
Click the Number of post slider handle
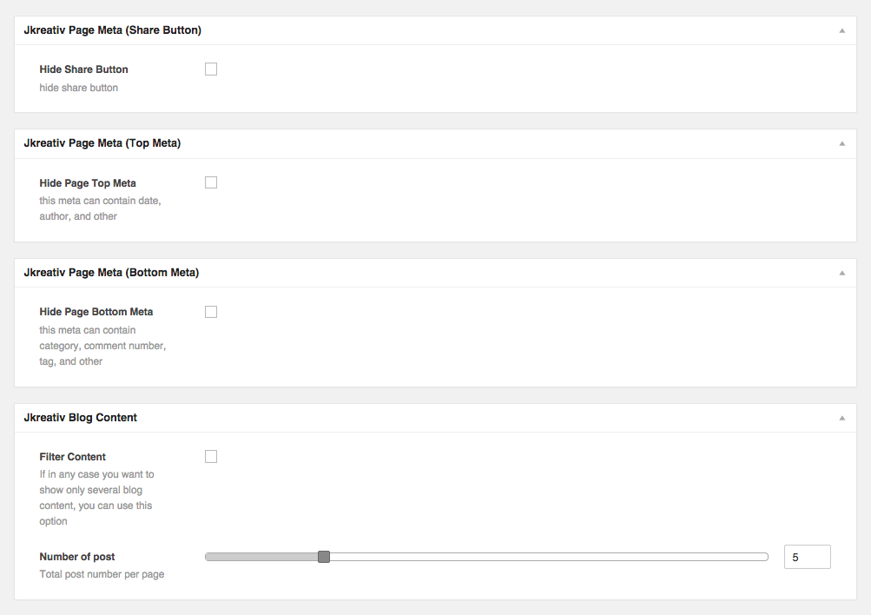coord(323,556)
